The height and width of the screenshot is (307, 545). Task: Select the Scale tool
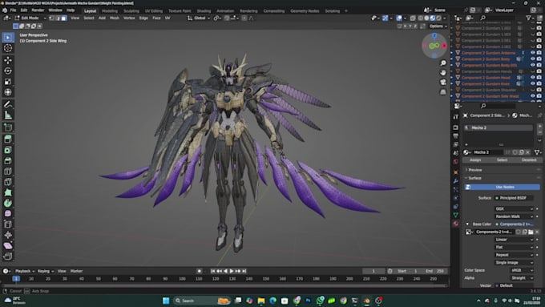tap(8, 82)
